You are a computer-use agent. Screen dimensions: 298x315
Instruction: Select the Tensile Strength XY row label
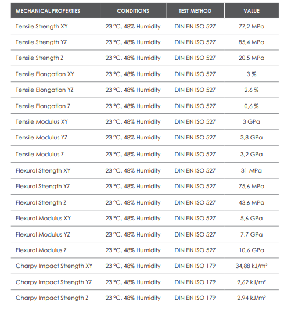(x=42, y=27)
